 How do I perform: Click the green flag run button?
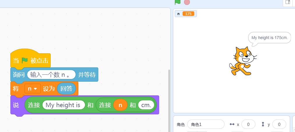coord(177,2)
